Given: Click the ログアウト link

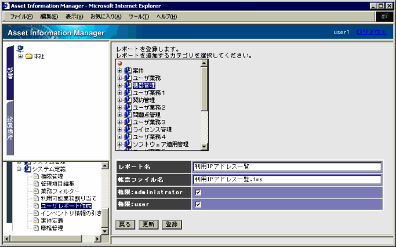Looking at the screenshot, I should pyautogui.click(x=371, y=32).
